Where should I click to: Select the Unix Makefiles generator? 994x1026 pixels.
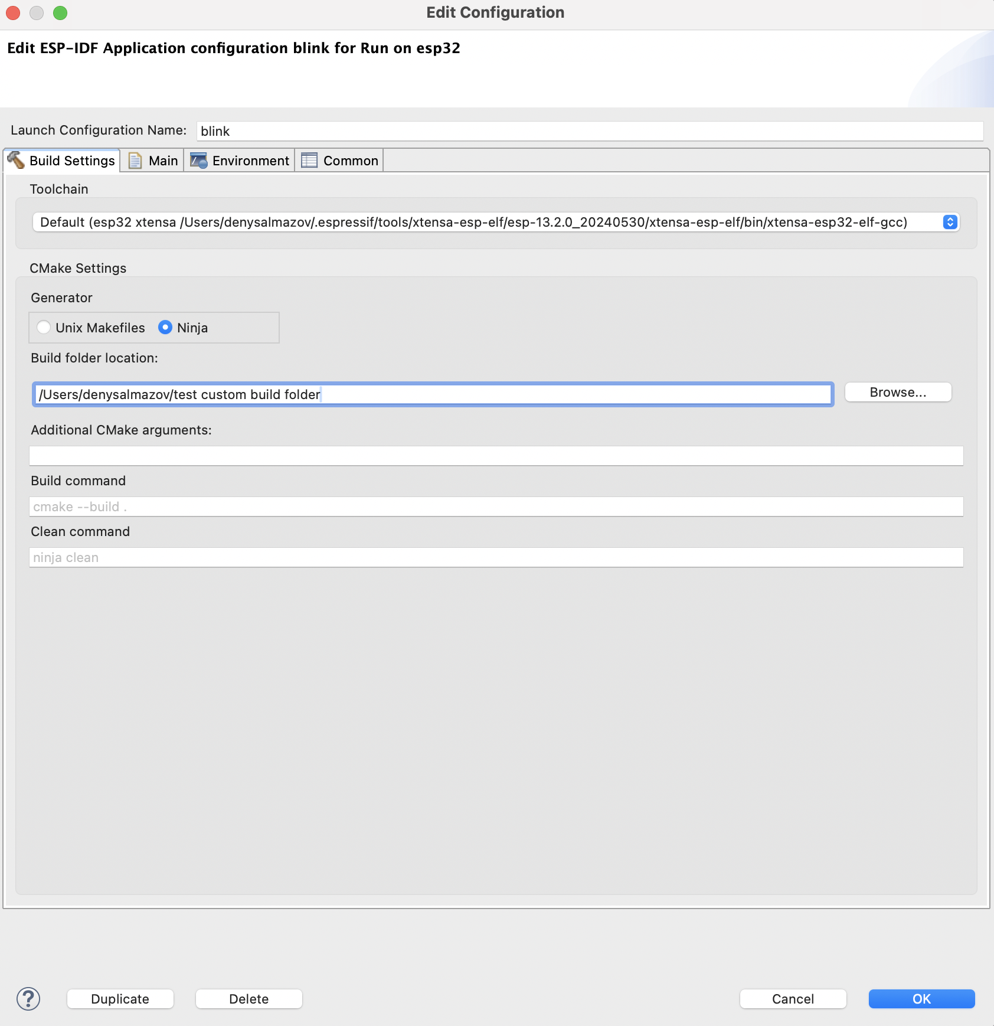[x=44, y=327]
